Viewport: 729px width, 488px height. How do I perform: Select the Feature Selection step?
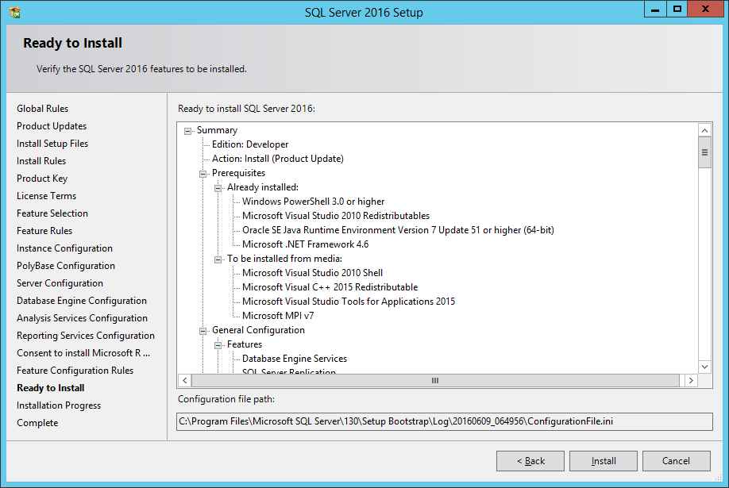pyautogui.click(x=52, y=213)
